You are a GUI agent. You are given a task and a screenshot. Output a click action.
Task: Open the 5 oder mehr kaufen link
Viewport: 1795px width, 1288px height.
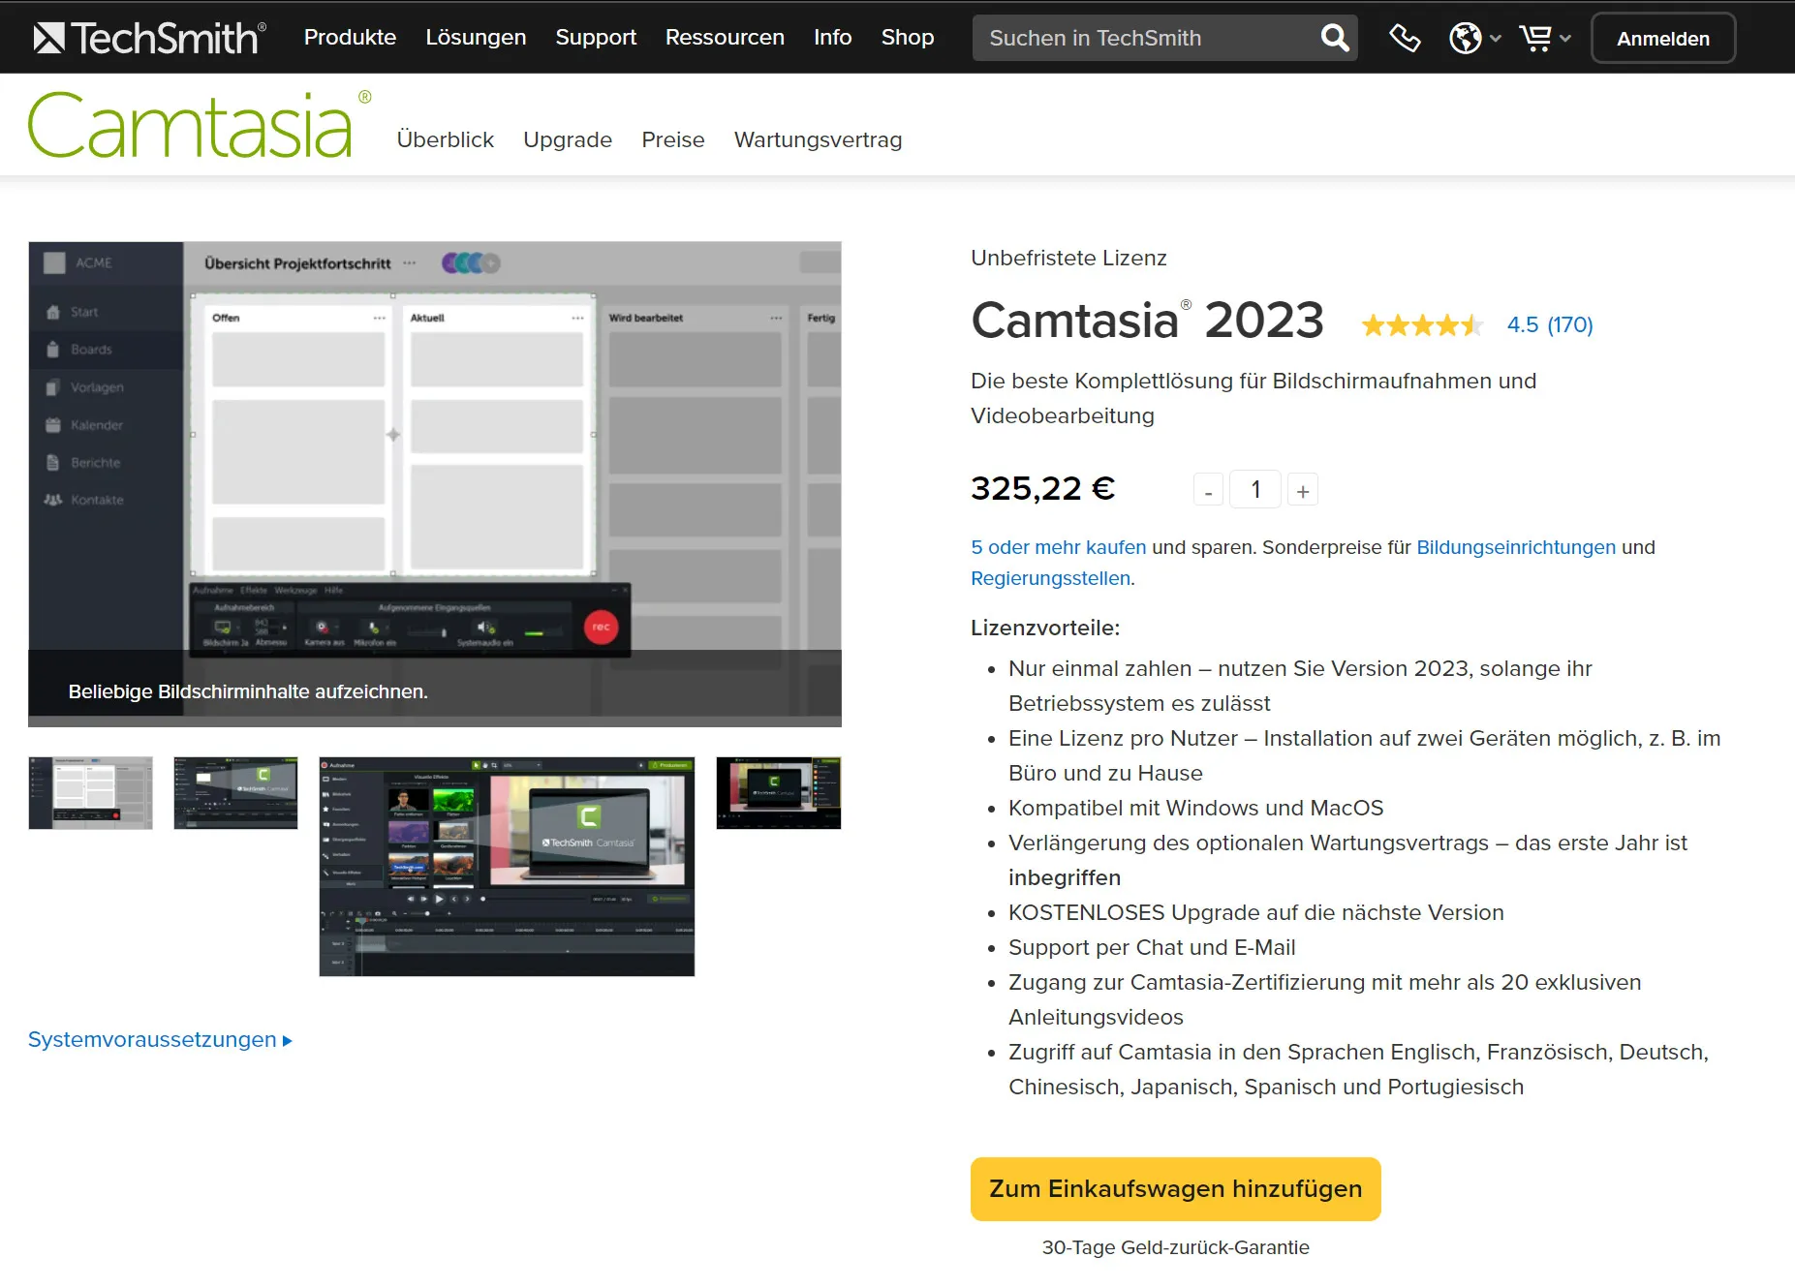coord(1058,547)
